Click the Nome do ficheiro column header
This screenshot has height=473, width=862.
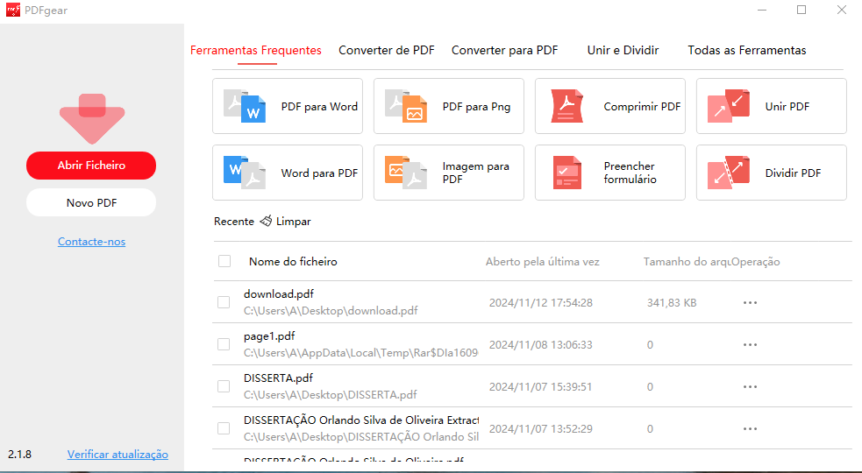click(293, 262)
